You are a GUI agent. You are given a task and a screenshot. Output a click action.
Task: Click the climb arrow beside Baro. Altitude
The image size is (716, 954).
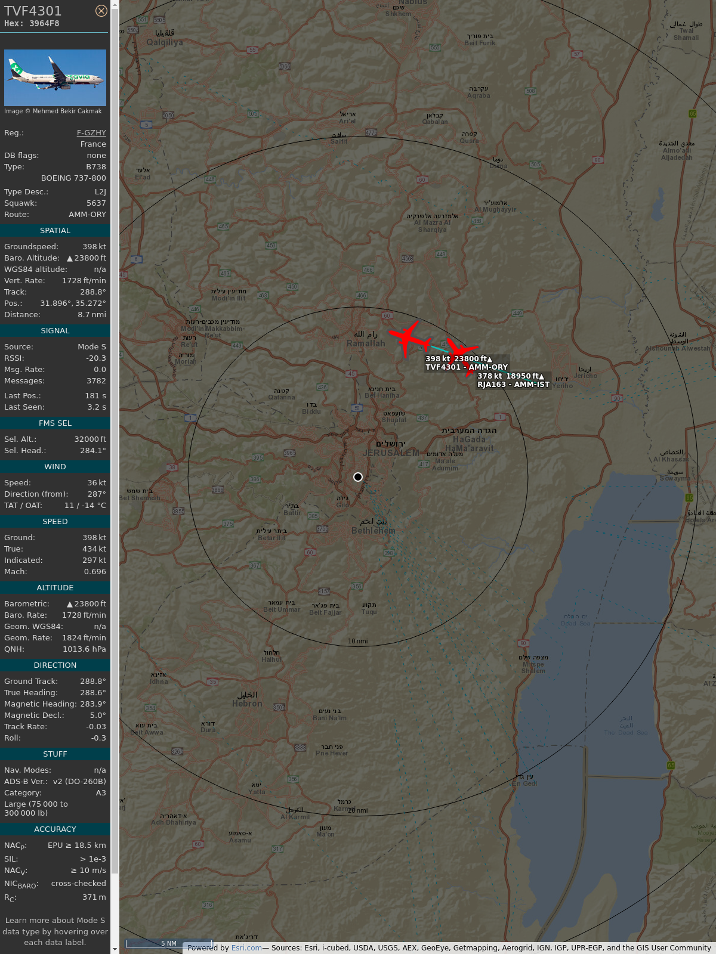pyautogui.click(x=70, y=259)
